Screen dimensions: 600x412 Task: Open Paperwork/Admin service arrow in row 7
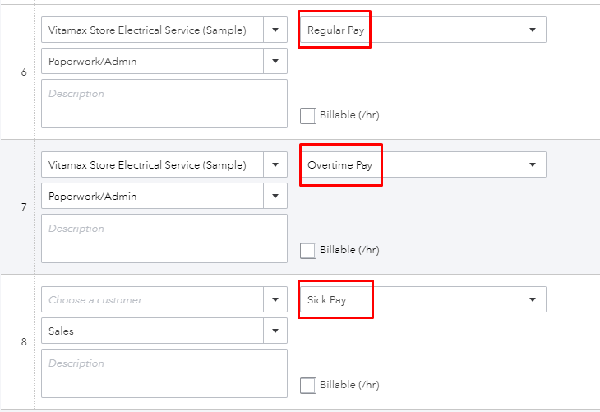tap(275, 196)
